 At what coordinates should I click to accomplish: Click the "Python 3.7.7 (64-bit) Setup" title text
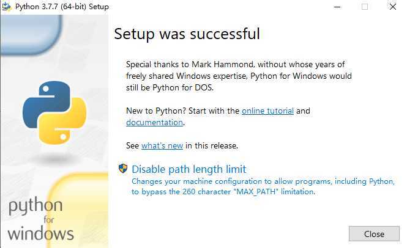click(60, 6)
